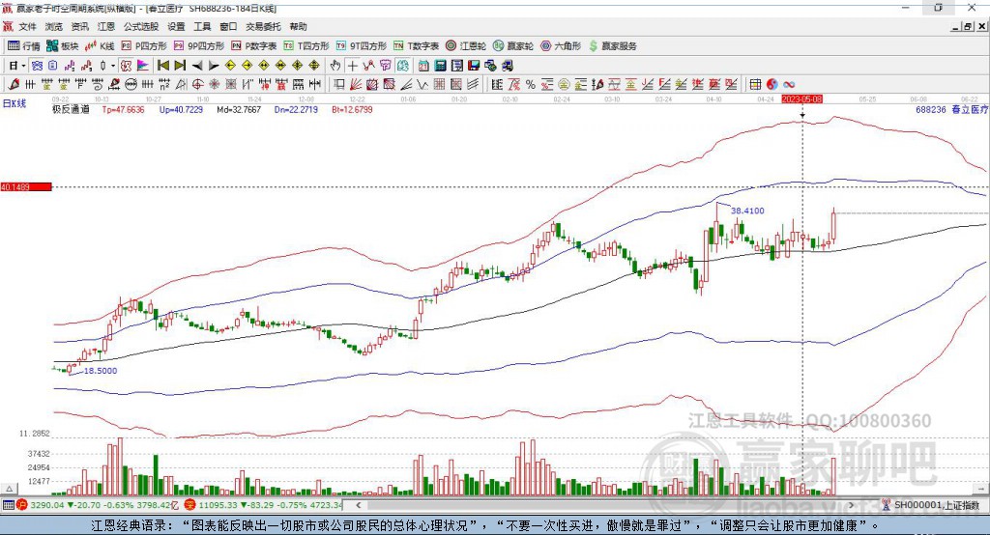
Task: Select the n² tool icon
Action: point(164,85)
